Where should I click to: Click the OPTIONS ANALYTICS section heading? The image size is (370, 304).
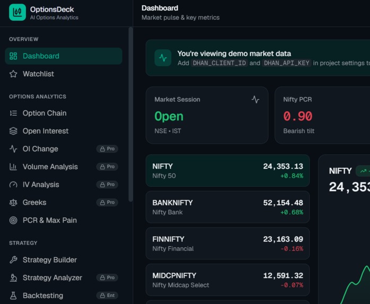pos(38,97)
